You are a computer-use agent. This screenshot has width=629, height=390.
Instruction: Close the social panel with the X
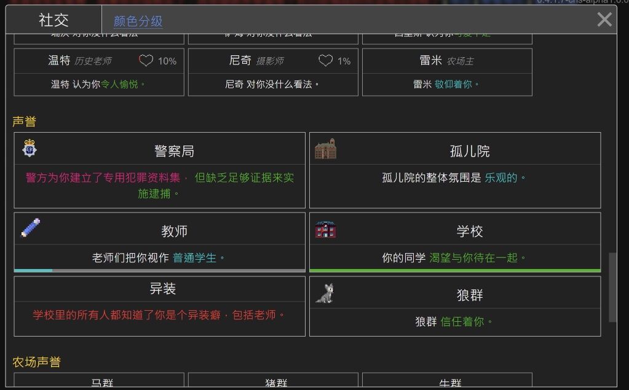click(604, 19)
